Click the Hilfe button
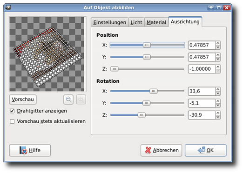The height and width of the screenshot is (173, 243). click(30, 150)
